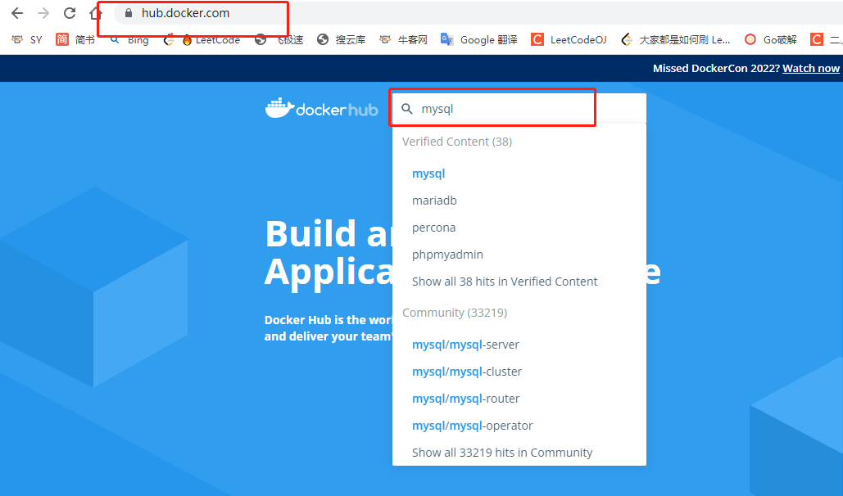Click the Verified Content (38) heading
The width and height of the screenshot is (843, 496).
tap(457, 142)
